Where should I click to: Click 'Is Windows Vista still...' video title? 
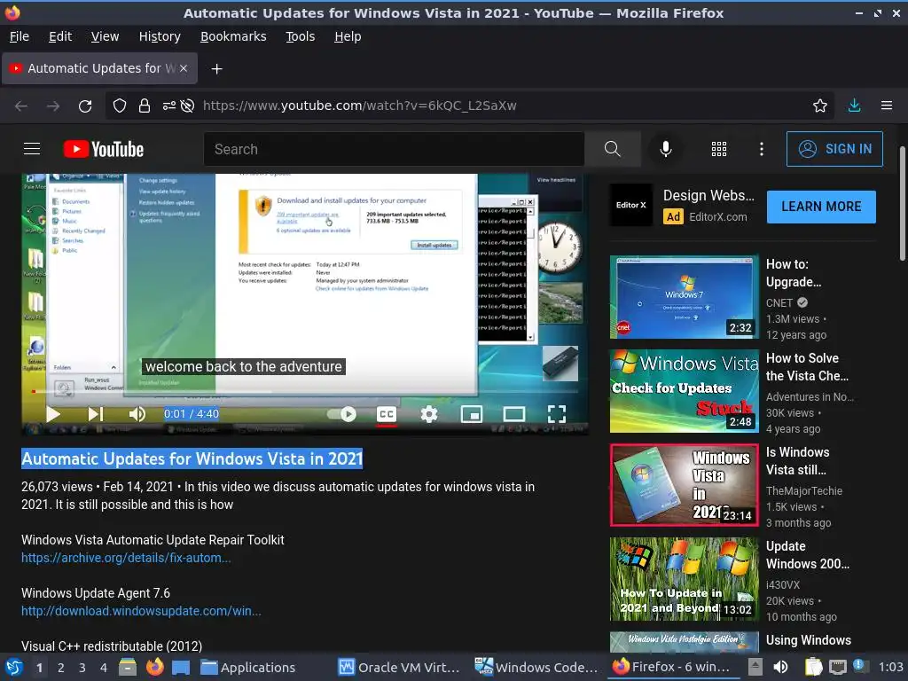pos(797,461)
